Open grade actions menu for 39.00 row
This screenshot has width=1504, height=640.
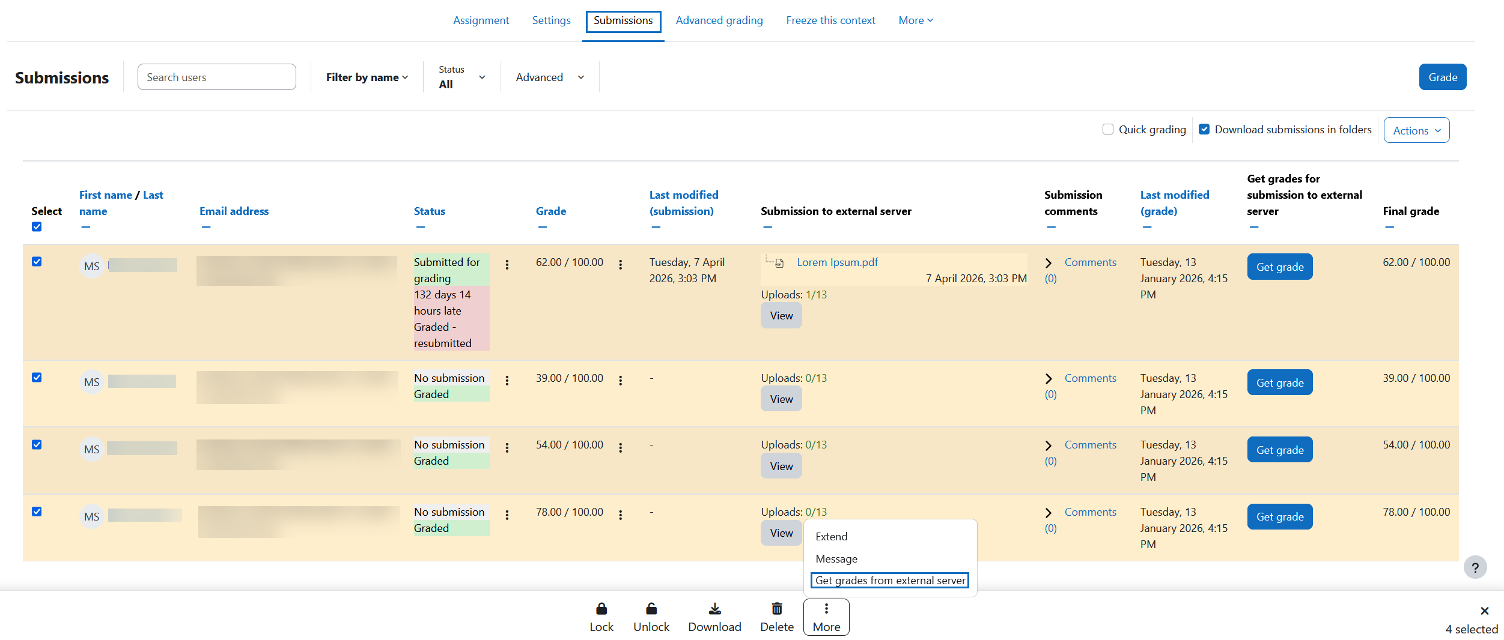pos(620,381)
